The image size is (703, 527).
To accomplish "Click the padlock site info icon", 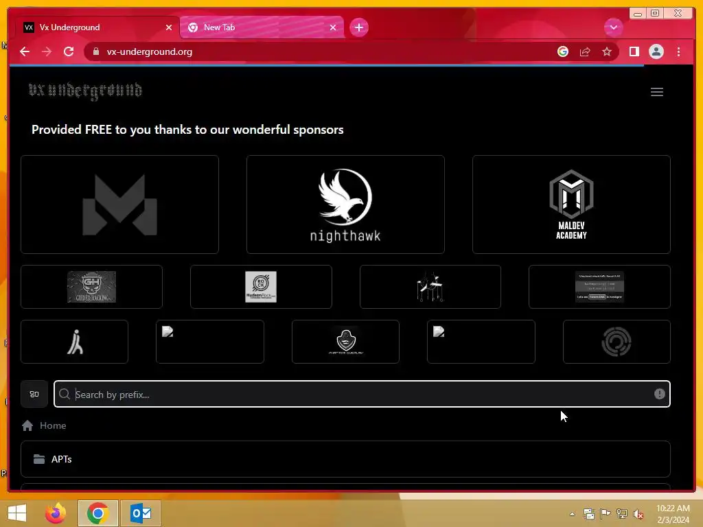I will pos(95,51).
